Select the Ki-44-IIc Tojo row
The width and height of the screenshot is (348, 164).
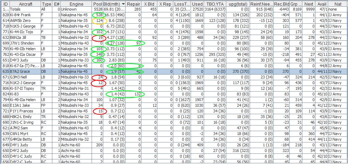tap(175, 32)
